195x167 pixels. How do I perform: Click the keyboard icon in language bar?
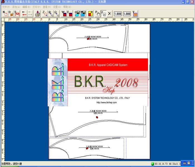pos(185,163)
